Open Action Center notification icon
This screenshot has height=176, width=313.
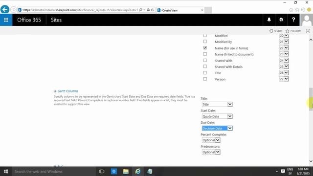283,172
